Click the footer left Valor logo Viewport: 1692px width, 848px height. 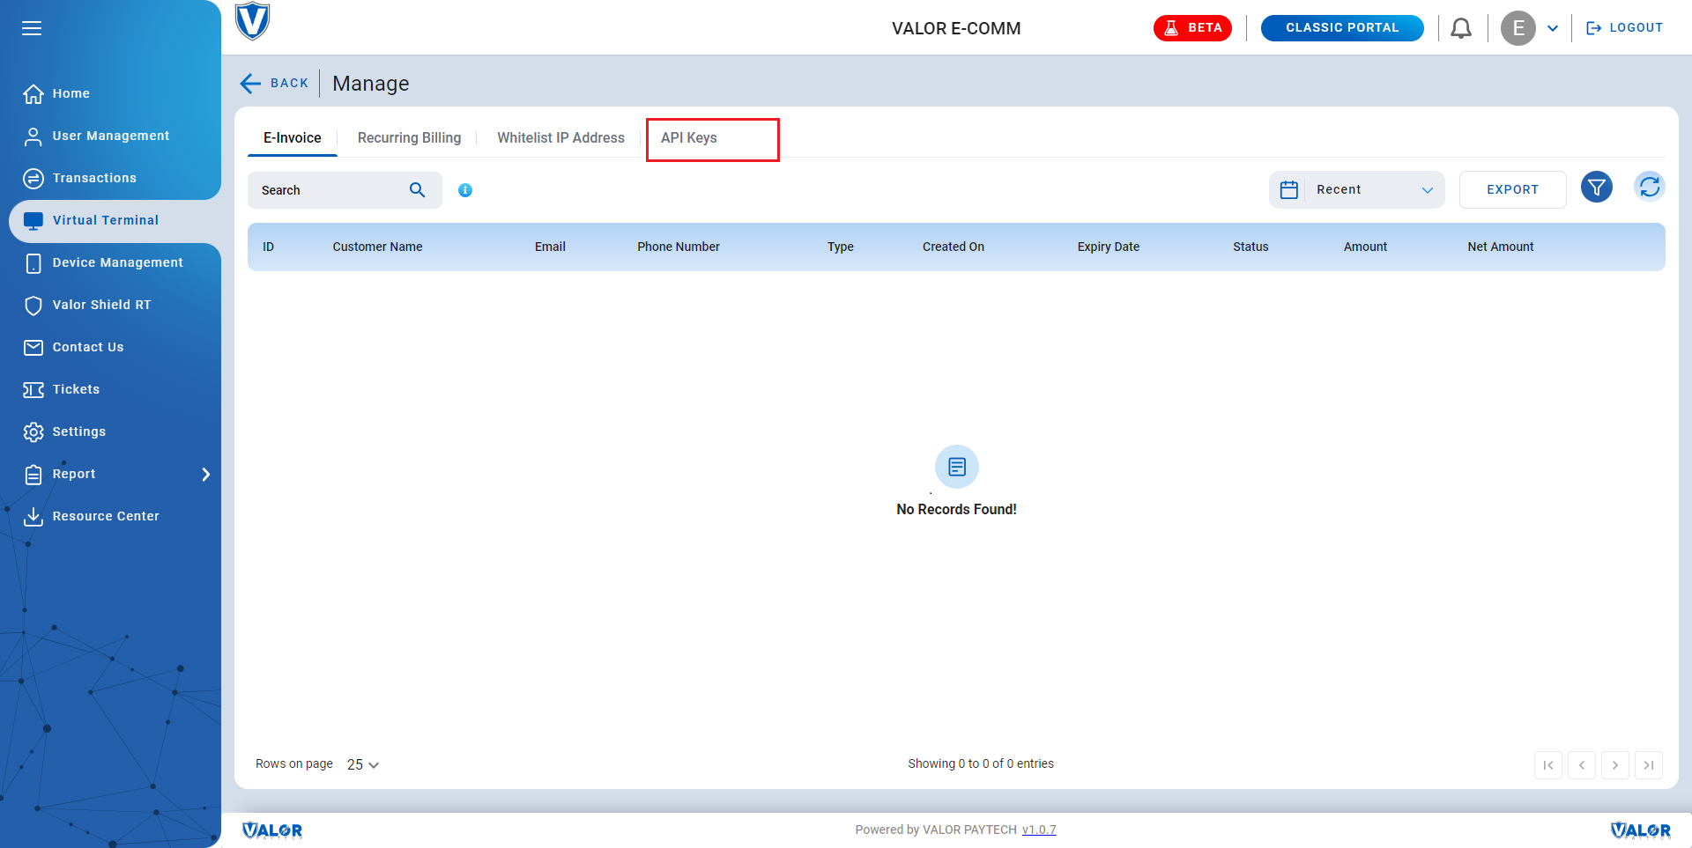(272, 830)
